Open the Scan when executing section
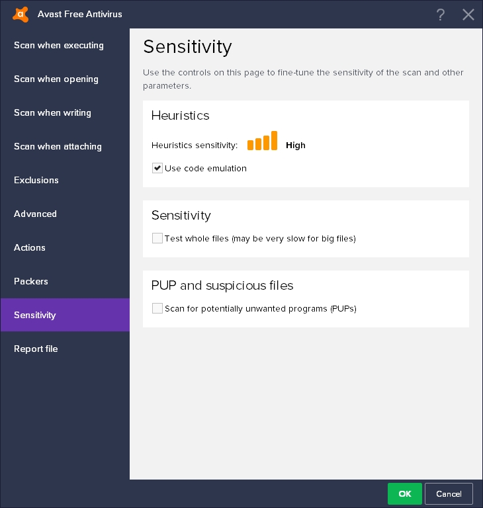The width and height of the screenshot is (483, 508). coord(59,45)
